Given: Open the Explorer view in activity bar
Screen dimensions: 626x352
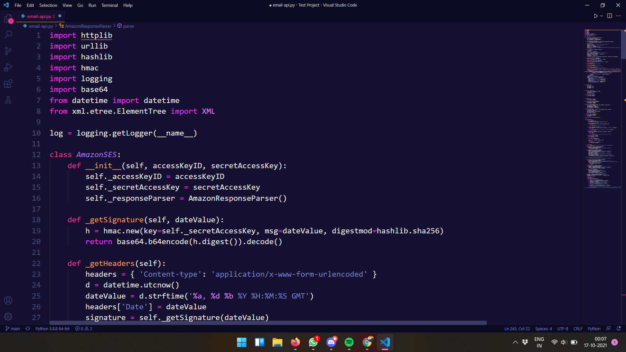Looking at the screenshot, I should pyautogui.click(x=8, y=18).
